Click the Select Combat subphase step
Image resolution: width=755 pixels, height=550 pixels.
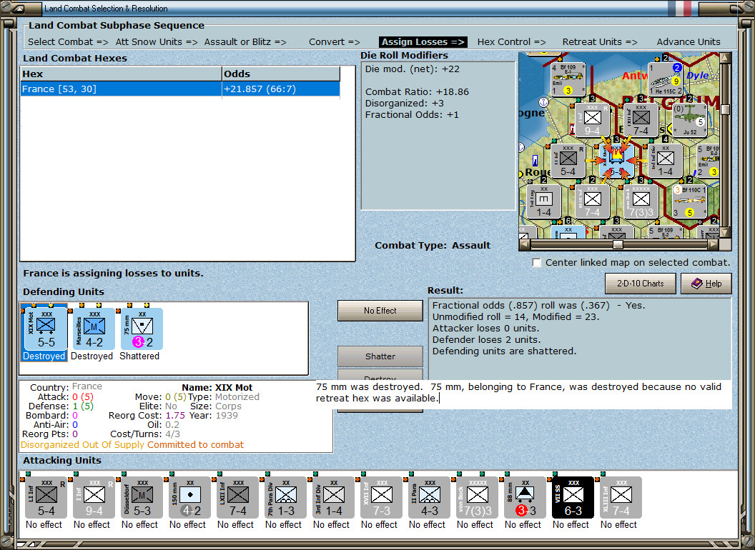[x=68, y=42]
